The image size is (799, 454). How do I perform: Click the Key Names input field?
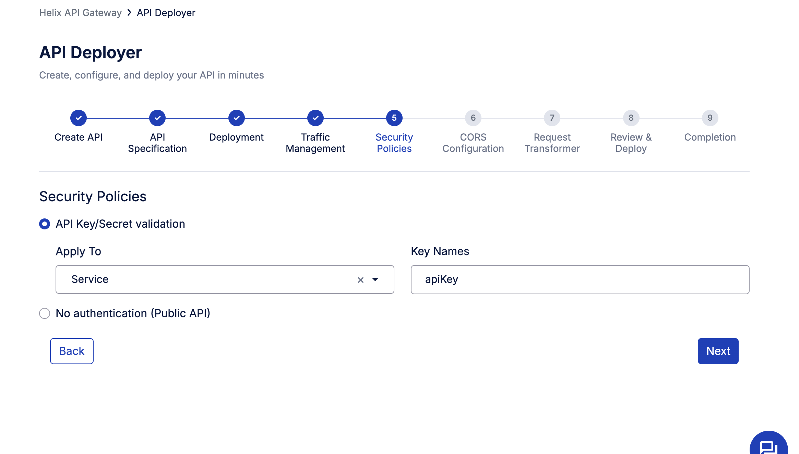pos(580,279)
